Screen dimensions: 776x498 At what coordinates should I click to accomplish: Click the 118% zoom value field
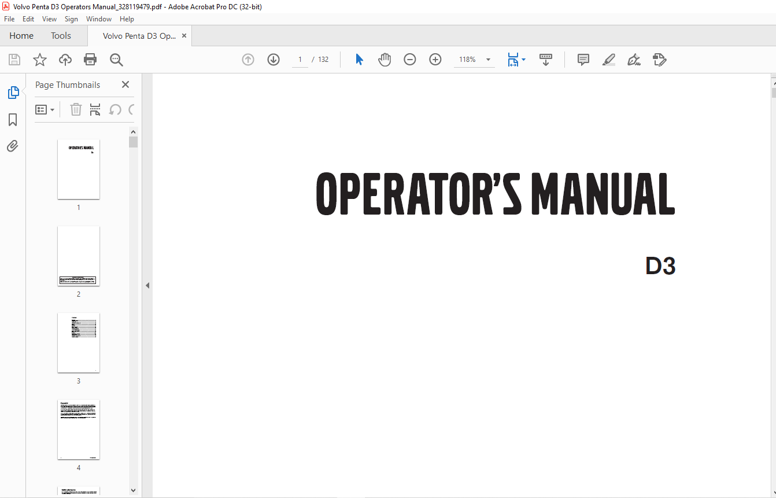click(467, 60)
